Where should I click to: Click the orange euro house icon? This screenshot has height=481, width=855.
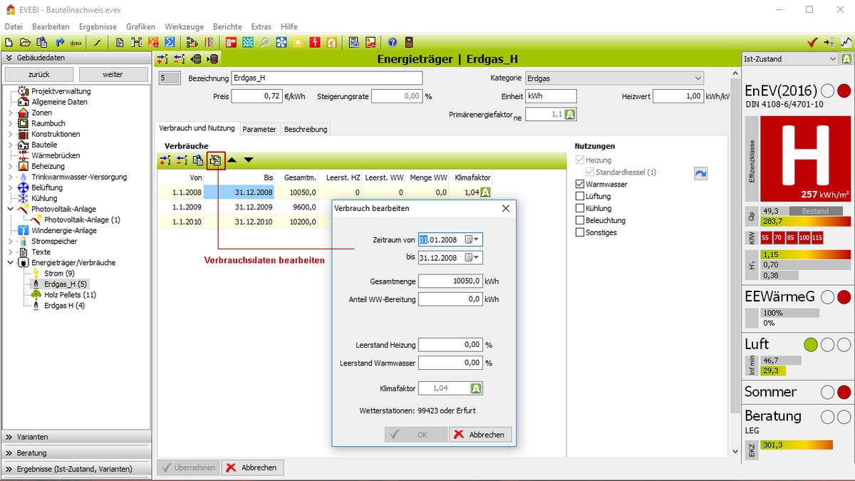(x=331, y=42)
